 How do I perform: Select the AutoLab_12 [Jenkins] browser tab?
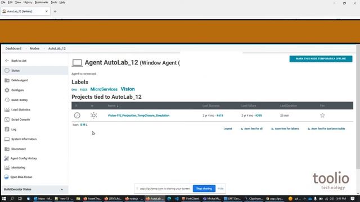[25, 11]
